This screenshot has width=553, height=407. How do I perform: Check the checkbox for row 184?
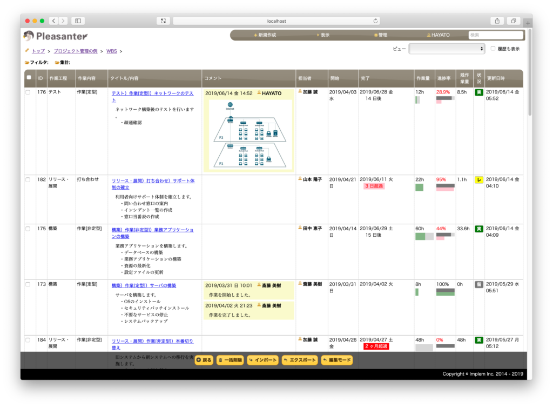pos(28,340)
